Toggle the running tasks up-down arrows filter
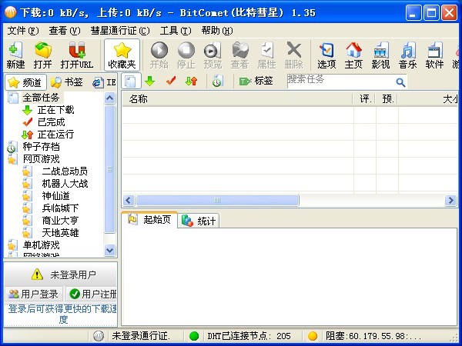462x346 pixels. click(190, 81)
